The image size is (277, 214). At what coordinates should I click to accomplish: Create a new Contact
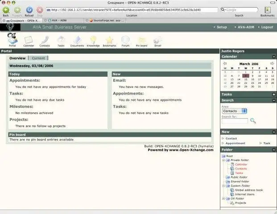[231, 139]
